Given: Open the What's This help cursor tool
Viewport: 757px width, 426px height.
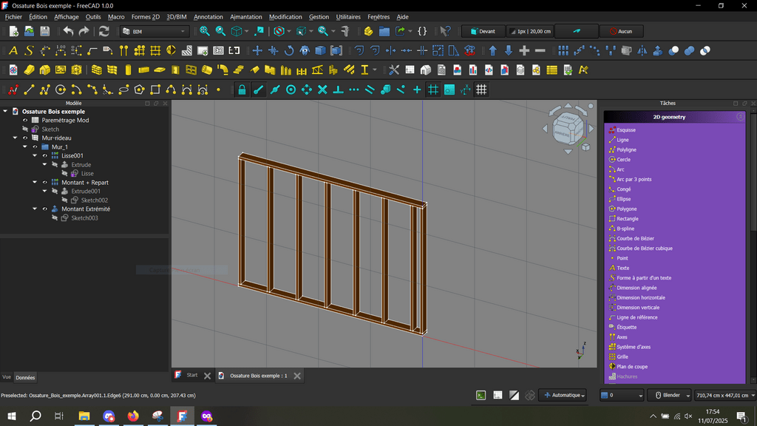Looking at the screenshot, I should 445,31.
